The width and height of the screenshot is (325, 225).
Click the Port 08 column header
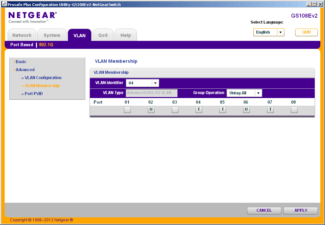click(293, 102)
